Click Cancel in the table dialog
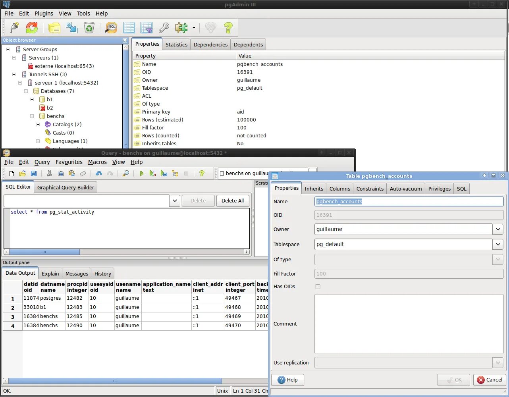 click(490, 380)
